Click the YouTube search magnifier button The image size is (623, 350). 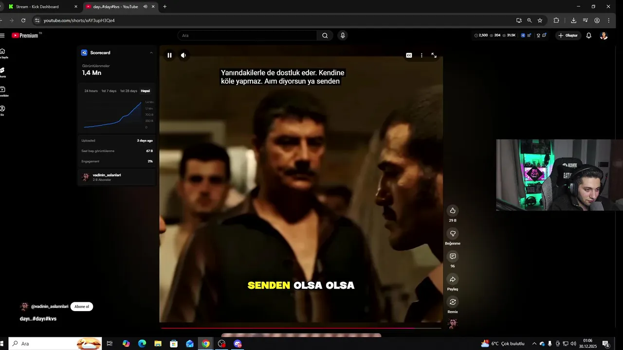[x=325, y=35]
